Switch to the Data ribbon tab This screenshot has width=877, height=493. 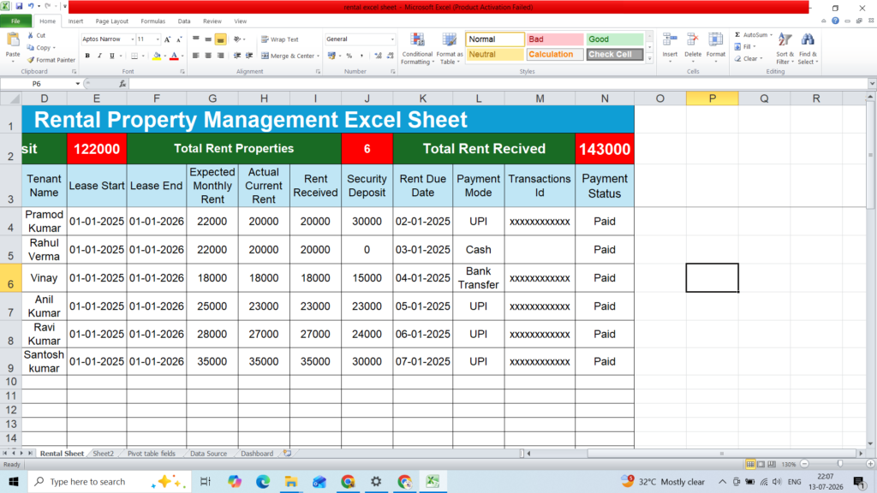coord(184,21)
